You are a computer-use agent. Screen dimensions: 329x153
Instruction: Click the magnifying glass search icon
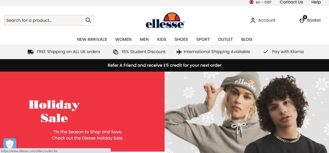tap(88, 20)
